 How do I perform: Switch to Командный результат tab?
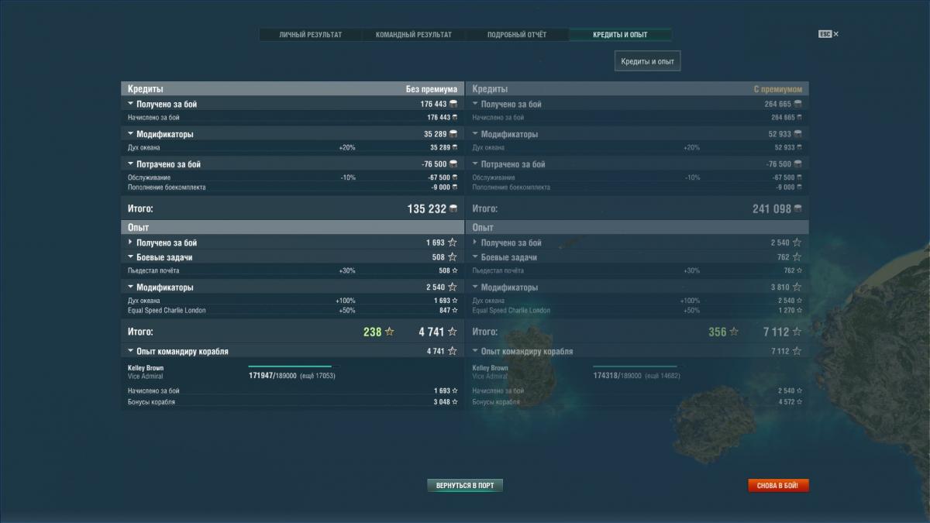(413, 35)
